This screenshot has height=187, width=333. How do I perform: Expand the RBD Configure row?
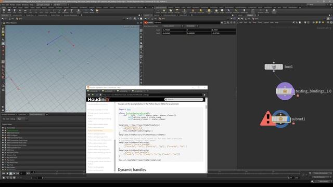[x=3, y=135]
